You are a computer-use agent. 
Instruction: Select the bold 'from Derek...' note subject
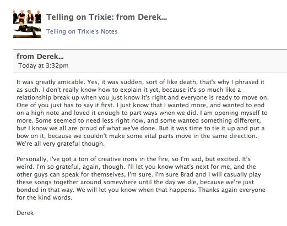coord(40,56)
